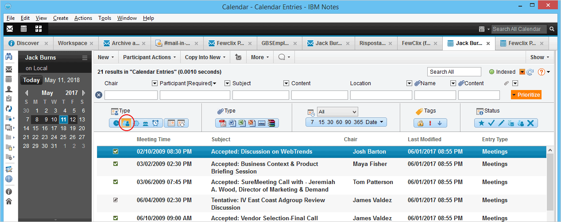Click the alarm clock Reminder type icon

coord(155,123)
